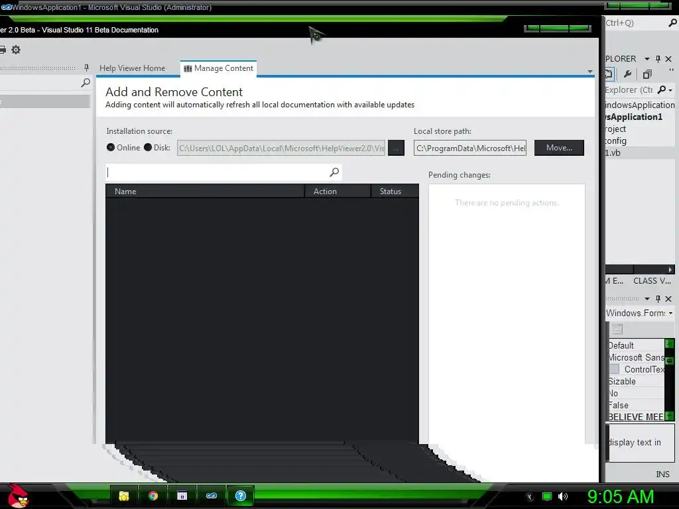Click the volume speaker tray icon

click(562, 496)
